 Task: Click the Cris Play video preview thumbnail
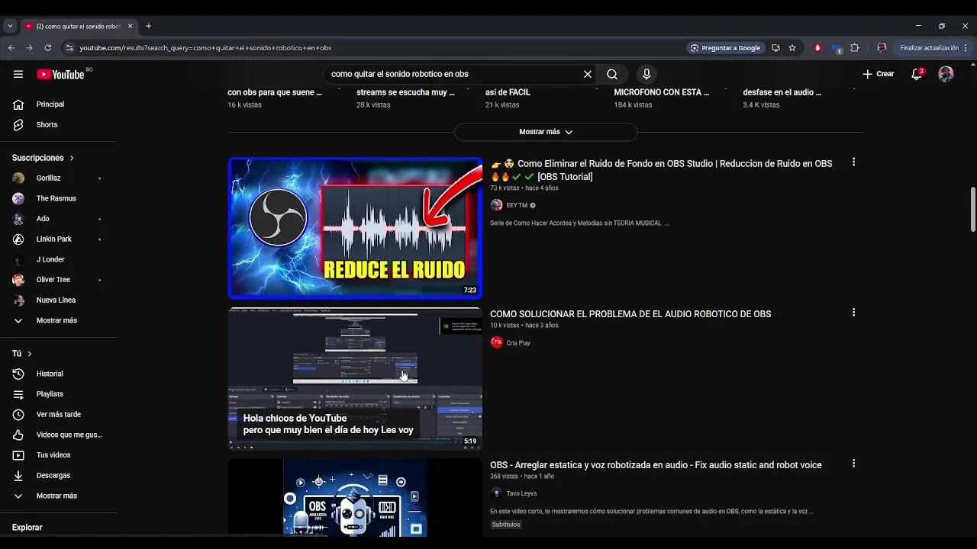coord(355,379)
